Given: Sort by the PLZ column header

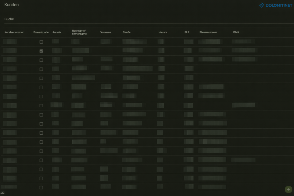Looking at the screenshot, I should (187, 32).
